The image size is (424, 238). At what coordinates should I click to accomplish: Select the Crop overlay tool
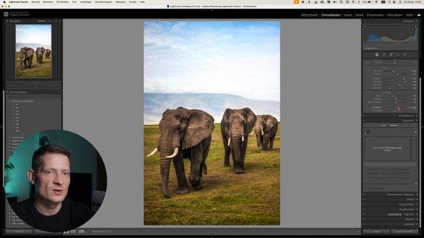[x=384, y=54]
